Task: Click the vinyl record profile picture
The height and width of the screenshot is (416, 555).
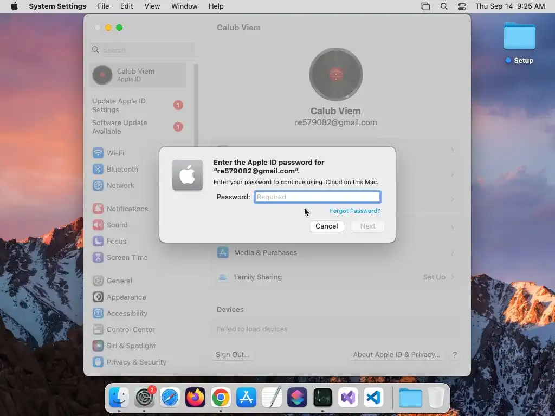Action: [335, 74]
